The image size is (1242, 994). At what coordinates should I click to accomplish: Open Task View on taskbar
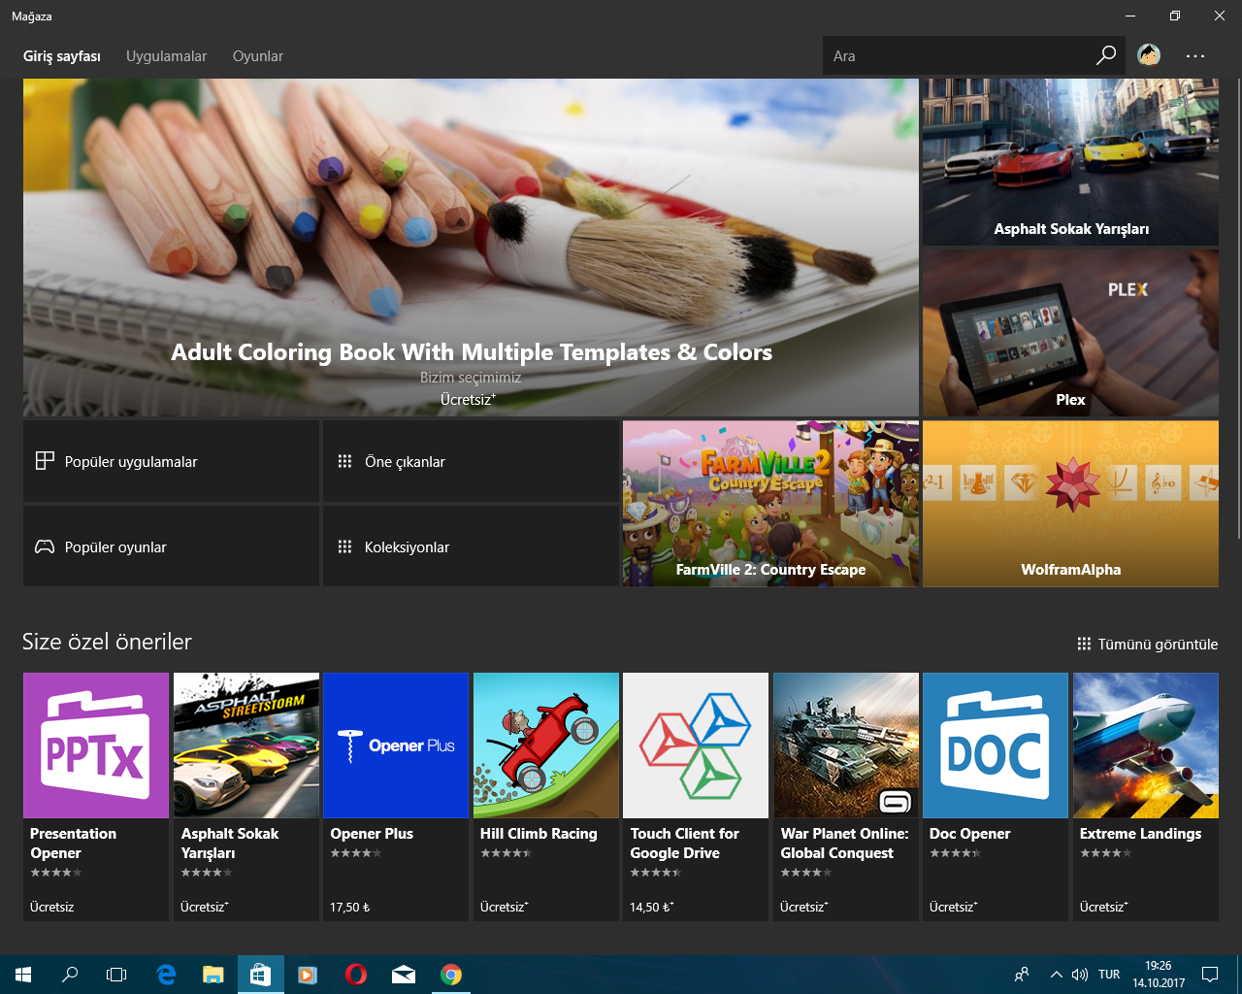(116, 975)
